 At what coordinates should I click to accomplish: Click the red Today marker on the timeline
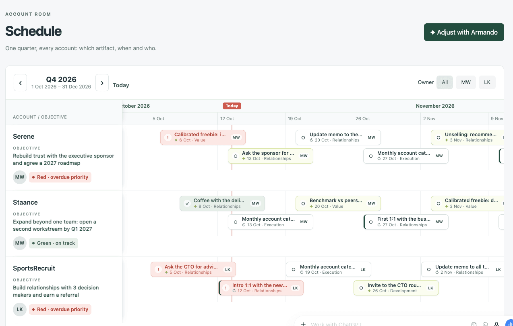tap(232, 106)
